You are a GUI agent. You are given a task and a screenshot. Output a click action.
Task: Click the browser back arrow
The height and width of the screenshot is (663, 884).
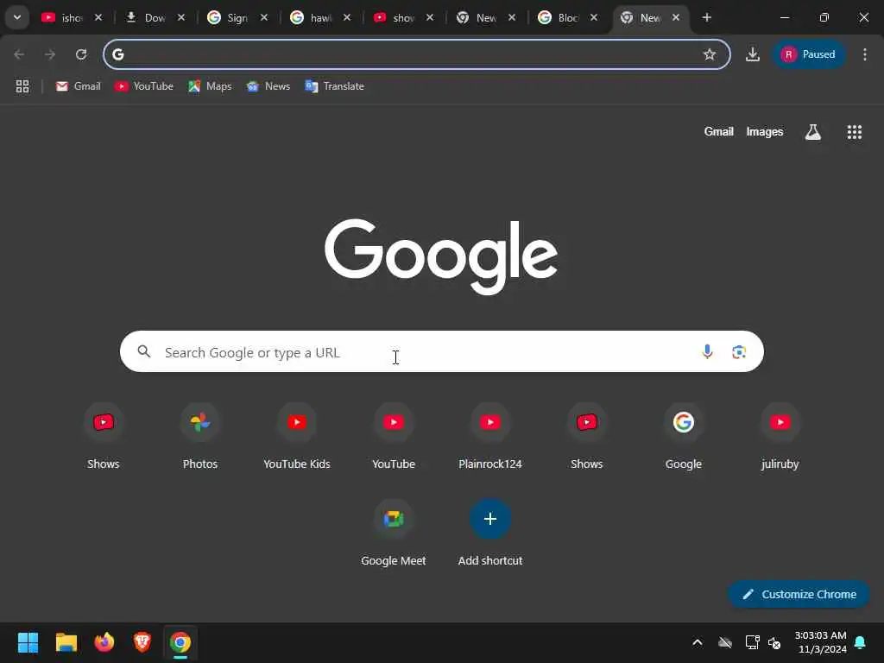tap(19, 54)
